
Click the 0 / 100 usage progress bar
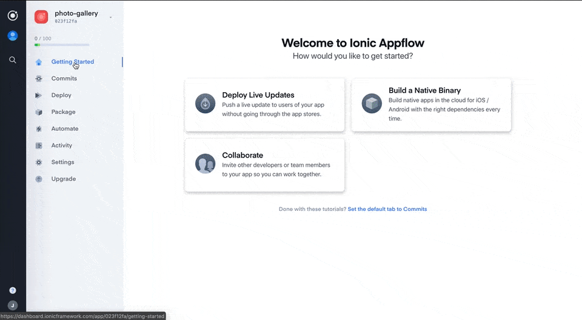(x=62, y=45)
